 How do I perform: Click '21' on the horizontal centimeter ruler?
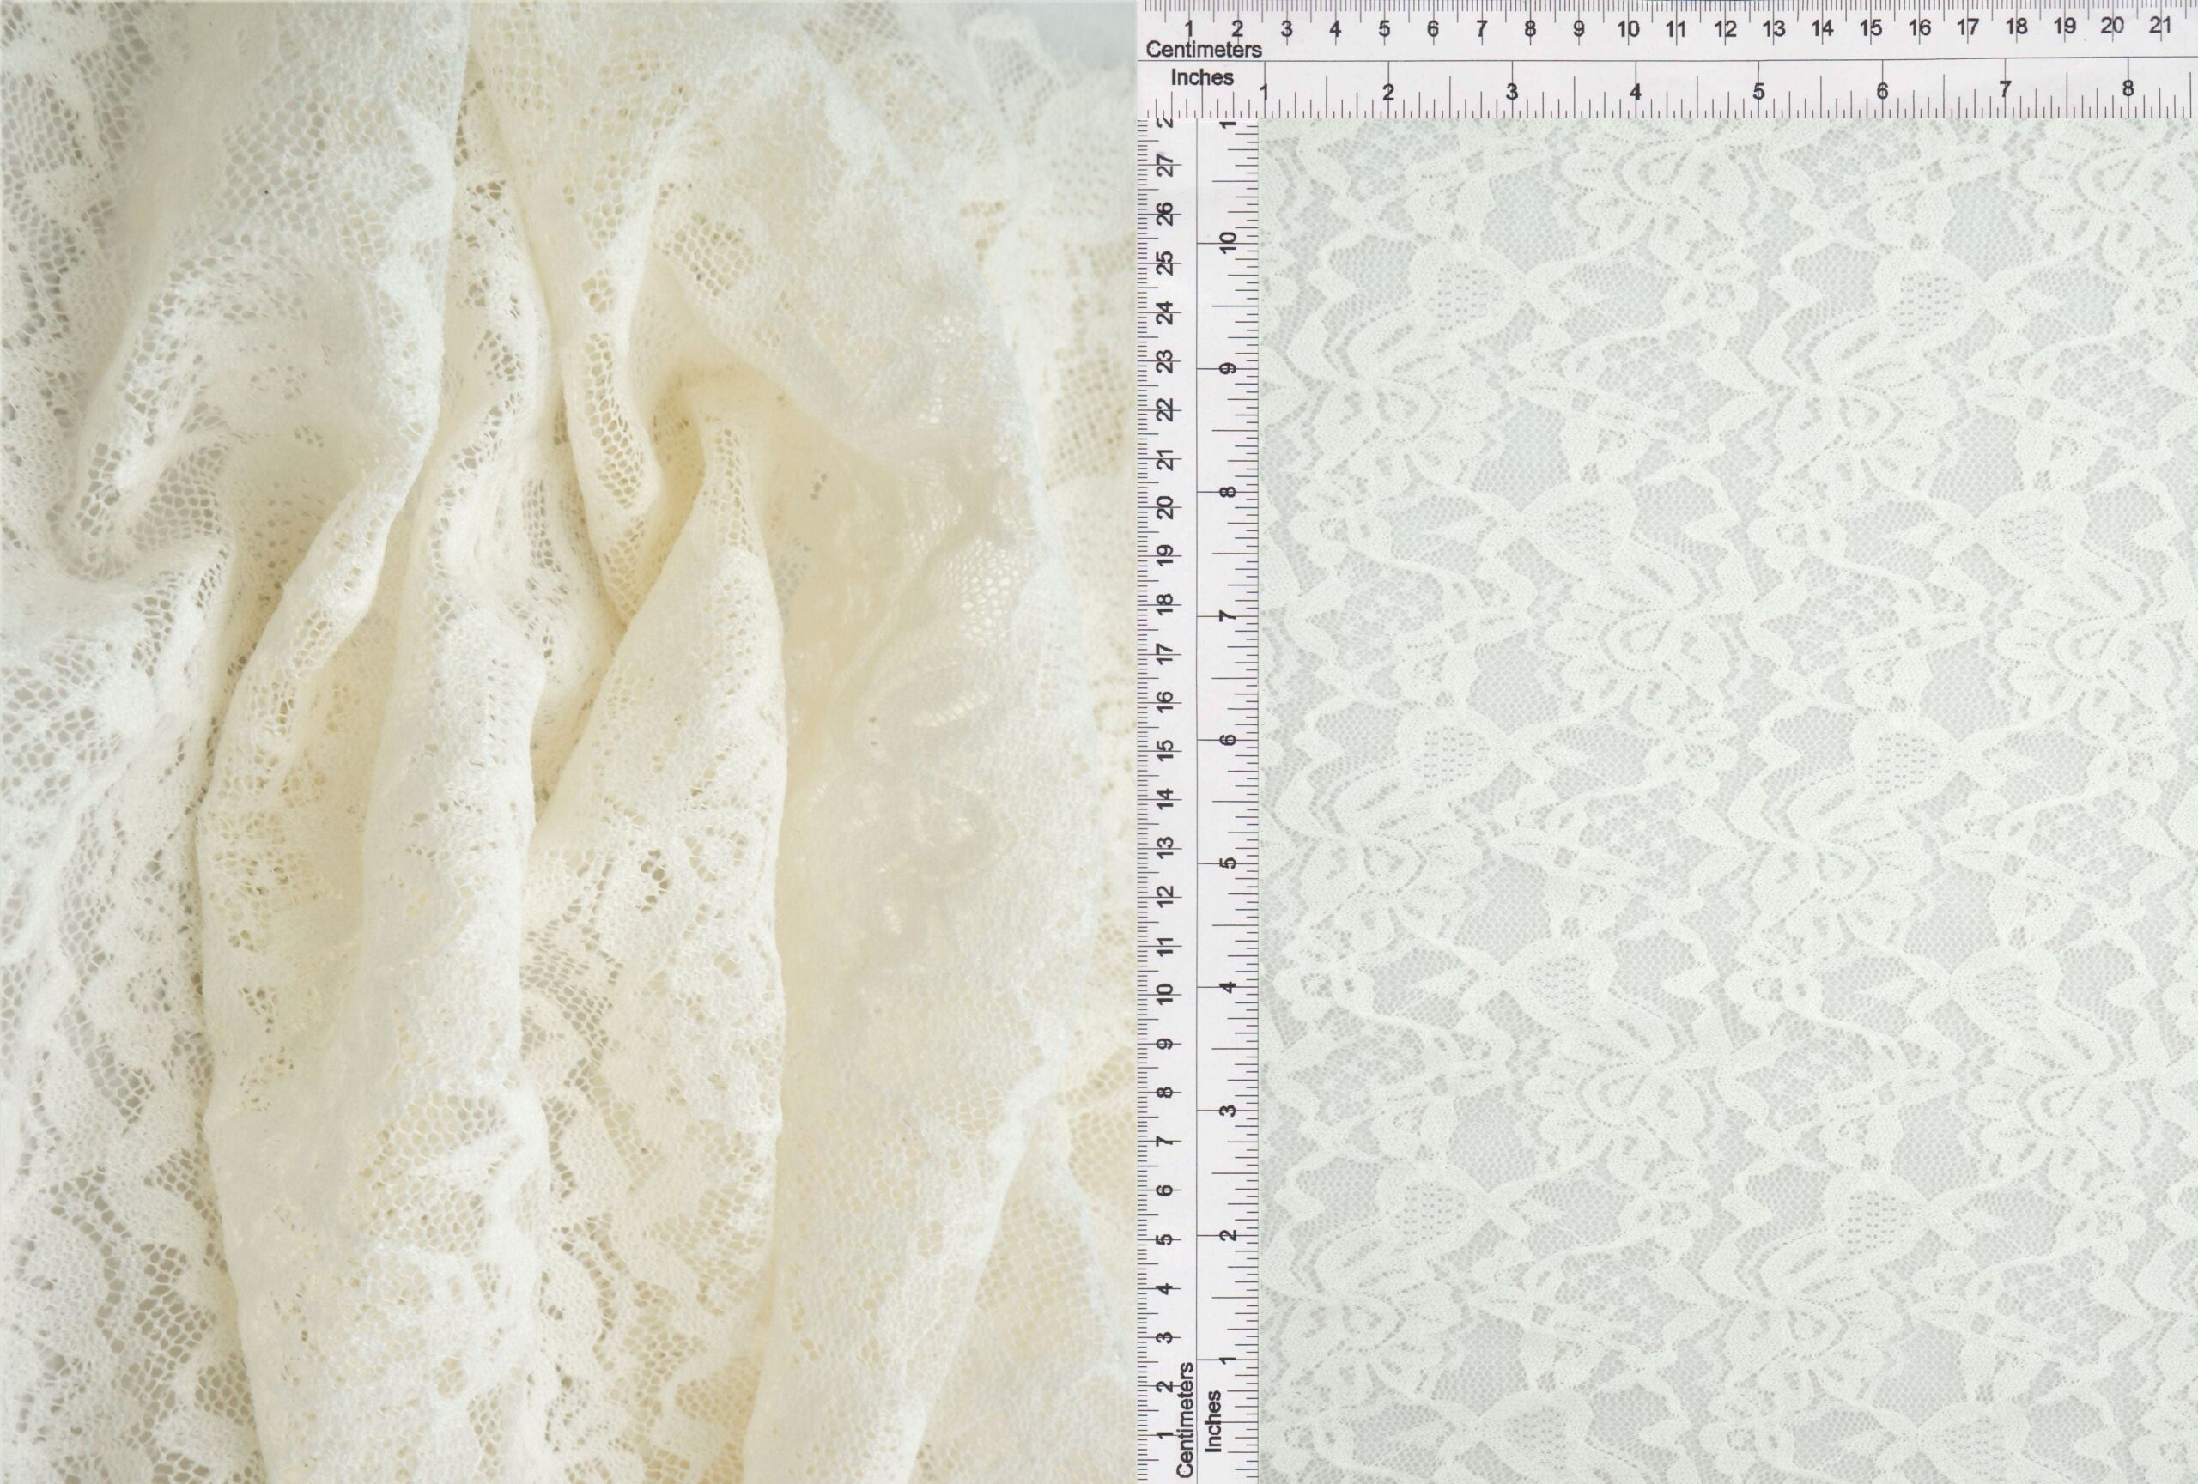(2159, 27)
